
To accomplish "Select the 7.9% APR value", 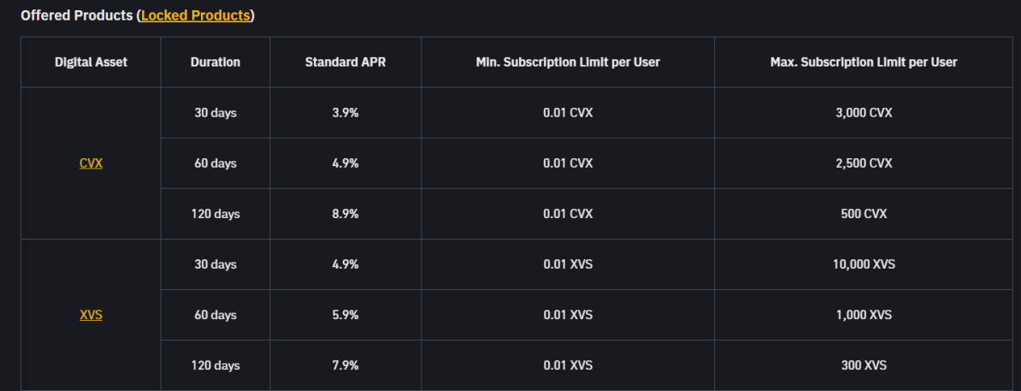I will point(345,365).
